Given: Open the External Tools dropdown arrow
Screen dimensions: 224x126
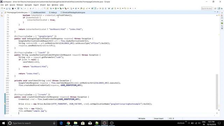Looking at the screenshot, I should coord(68,8).
